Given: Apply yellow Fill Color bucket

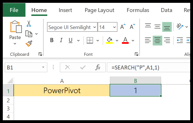Looking at the screenshot, I should pyautogui.click(x=109, y=40).
